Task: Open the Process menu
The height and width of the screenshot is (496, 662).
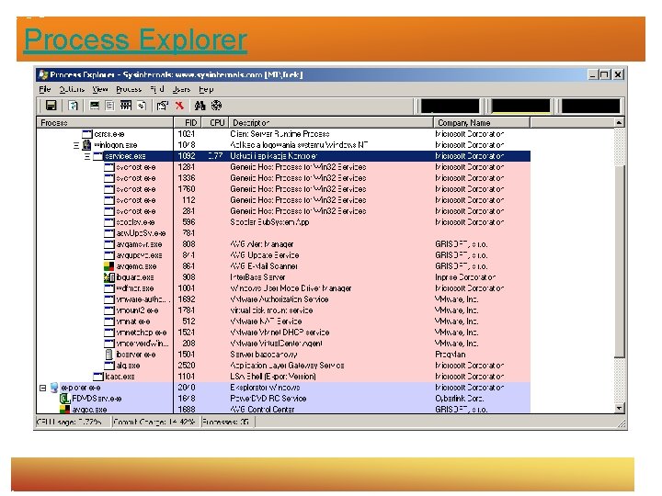Action: 129,89
